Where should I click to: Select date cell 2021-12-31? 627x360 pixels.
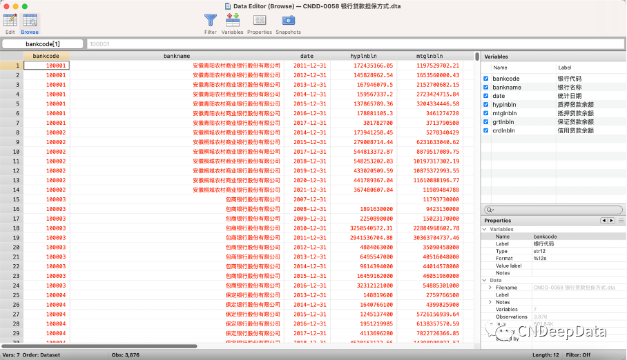tap(307, 190)
